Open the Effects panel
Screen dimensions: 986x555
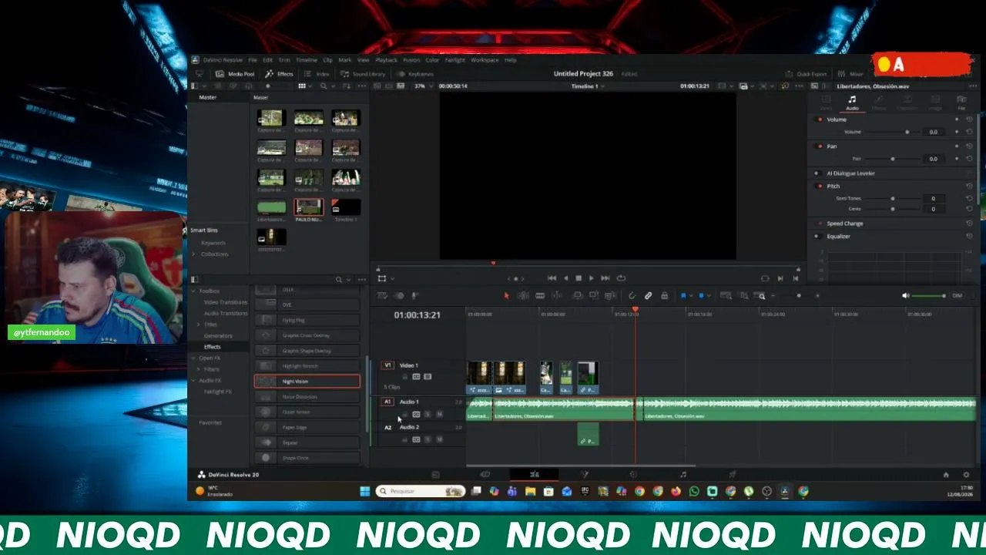280,74
